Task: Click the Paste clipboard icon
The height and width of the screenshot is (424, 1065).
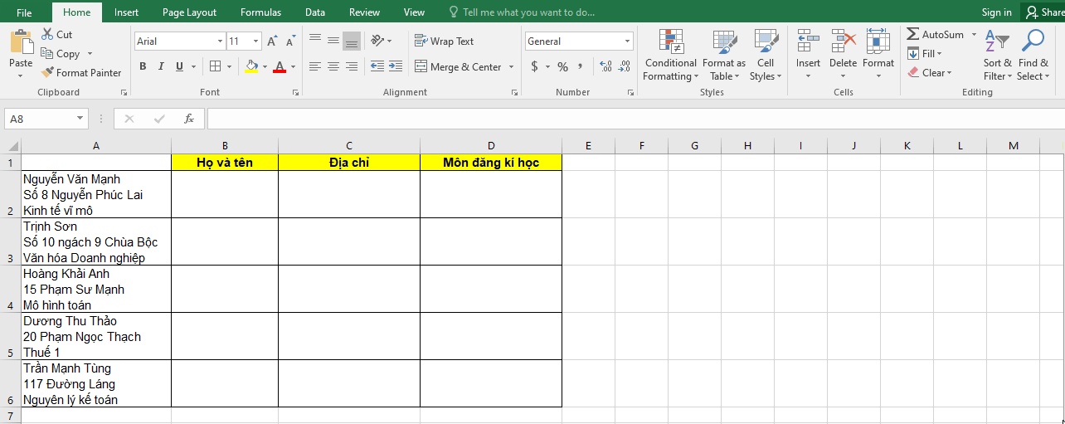Action: tap(21, 43)
